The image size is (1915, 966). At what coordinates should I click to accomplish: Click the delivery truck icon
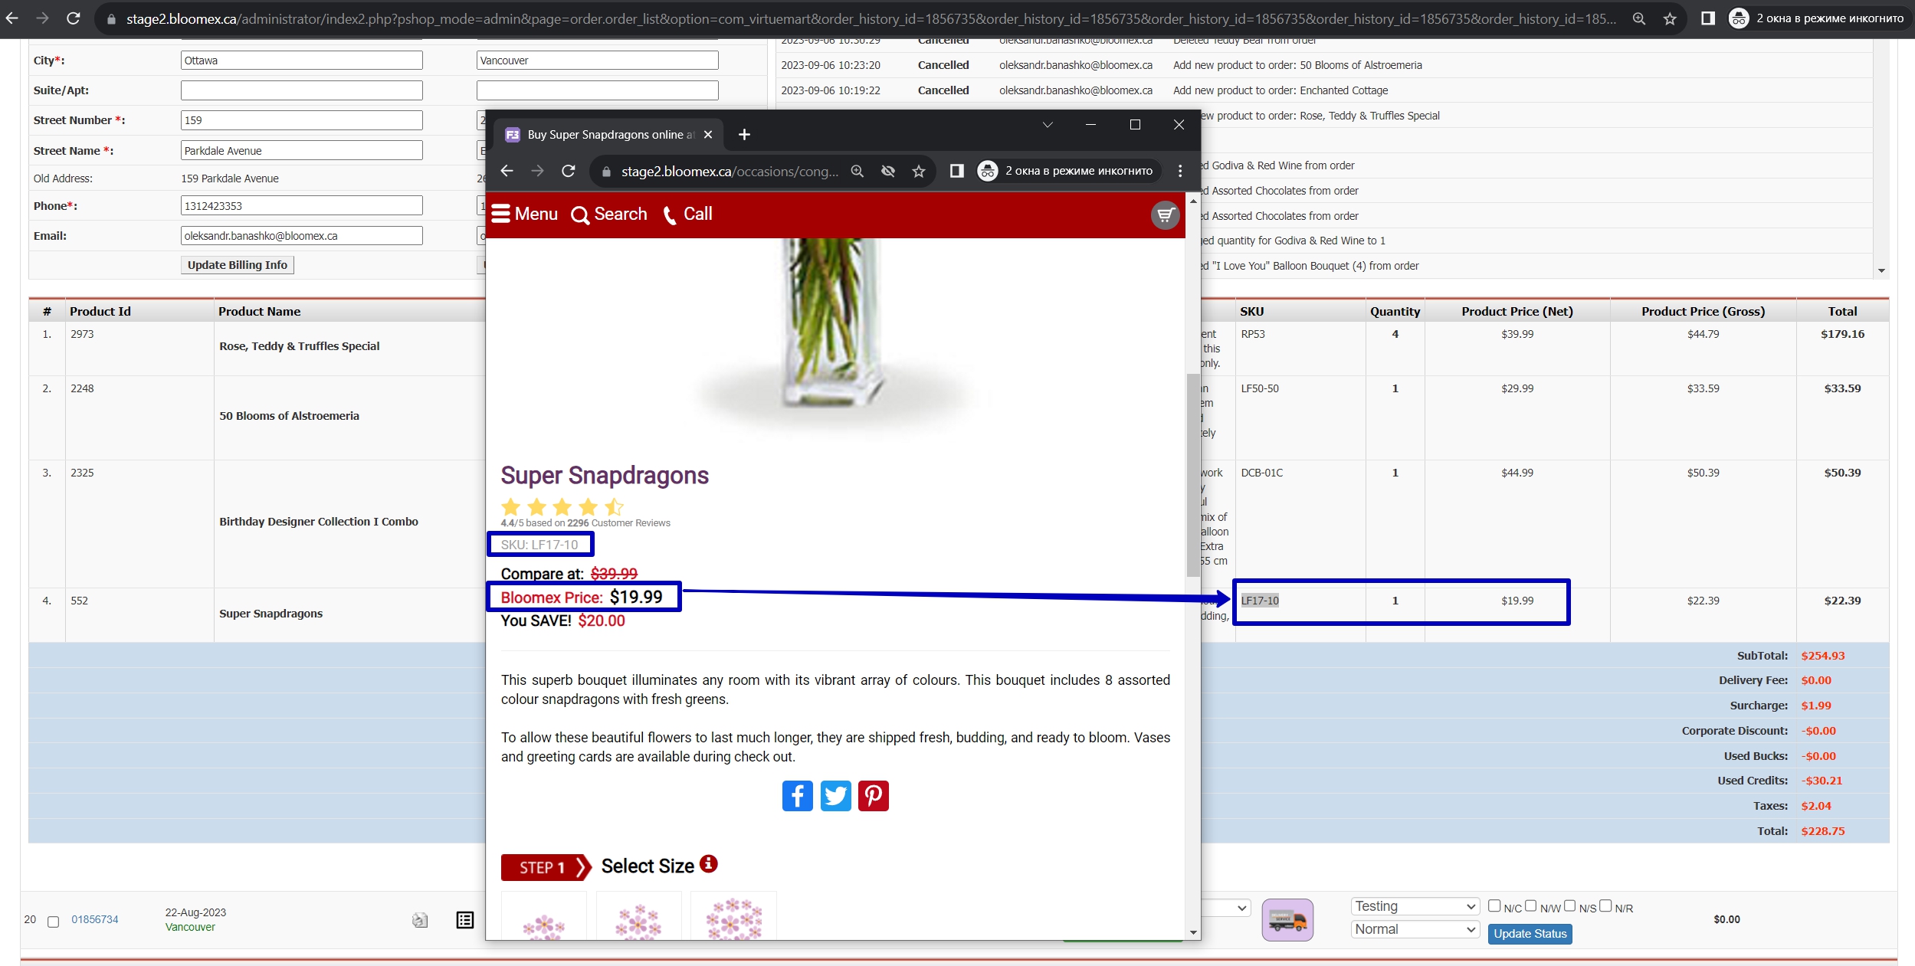pyautogui.click(x=1287, y=920)
